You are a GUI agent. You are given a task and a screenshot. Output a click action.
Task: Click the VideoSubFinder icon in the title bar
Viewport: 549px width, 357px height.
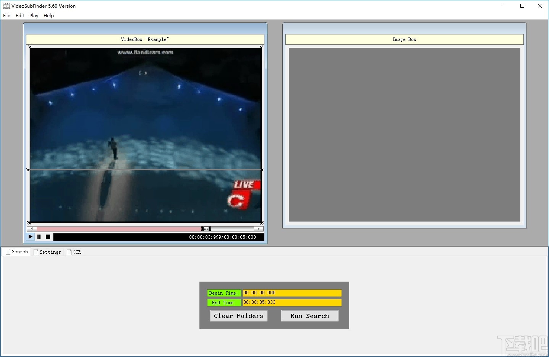click(6, 6)
